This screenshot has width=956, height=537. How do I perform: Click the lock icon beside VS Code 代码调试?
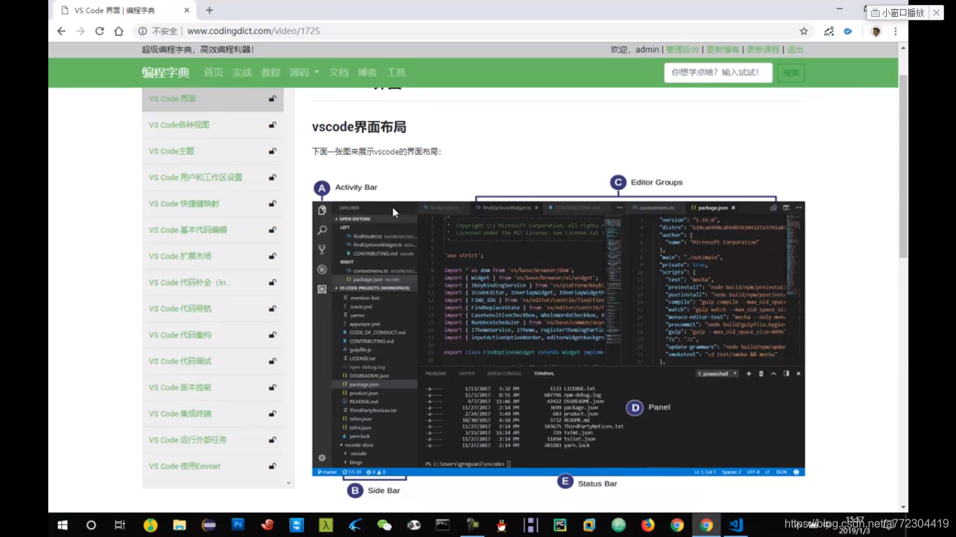[x=272, y=361]
